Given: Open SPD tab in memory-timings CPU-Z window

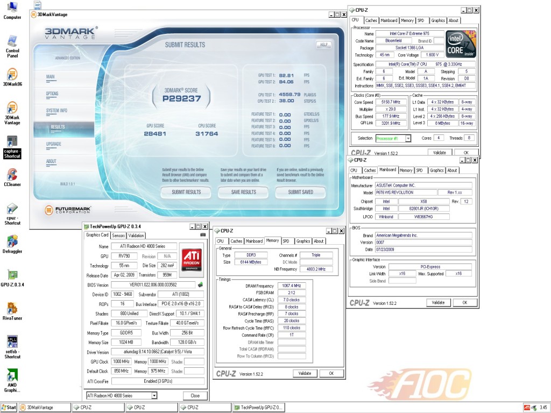Looking at the screenshot, I should 286,241.
